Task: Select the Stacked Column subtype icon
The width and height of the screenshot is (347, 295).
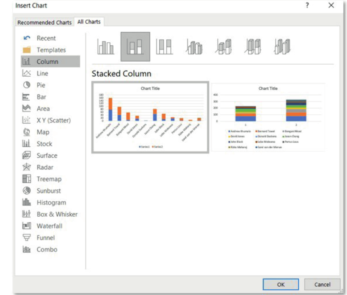Action: [135, 46]
